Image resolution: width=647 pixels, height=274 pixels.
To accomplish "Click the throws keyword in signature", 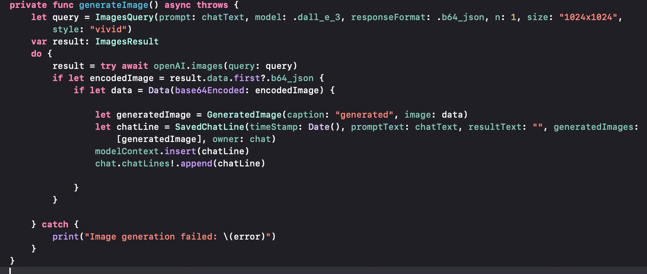I will click(x=212, y=5).
